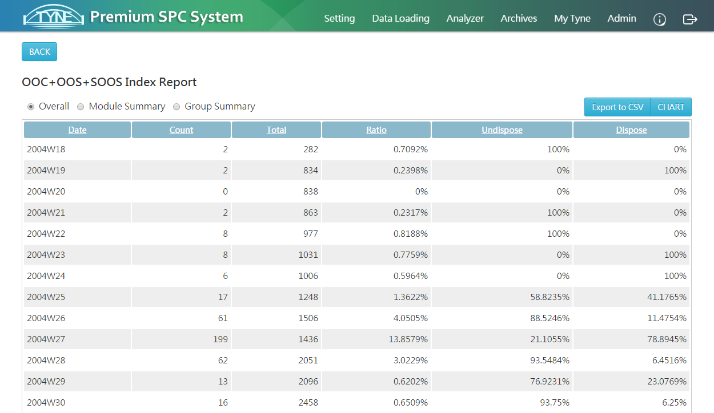Open the Setting menu
The image size is (714, 413).
pyautogui.click(x=339, y=18)
